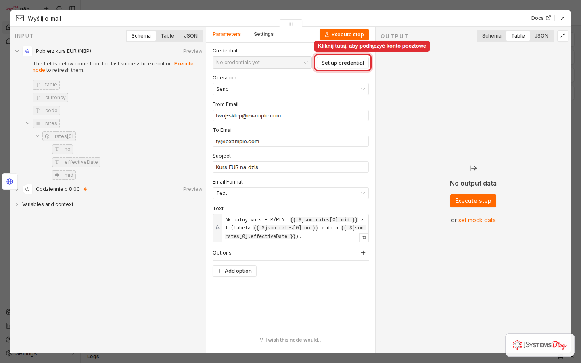Open the Parameters tab
Viewport: 581px width, 363px height.
227,34
